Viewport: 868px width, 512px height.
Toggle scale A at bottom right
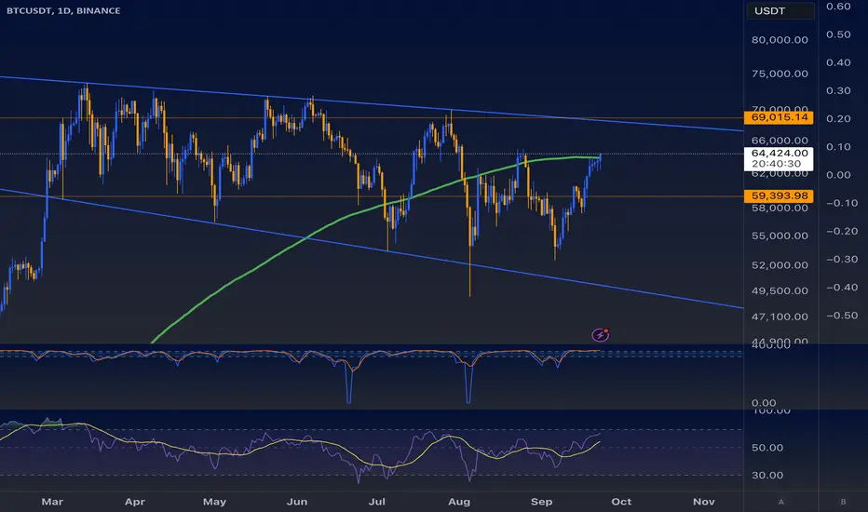point(781,502)
